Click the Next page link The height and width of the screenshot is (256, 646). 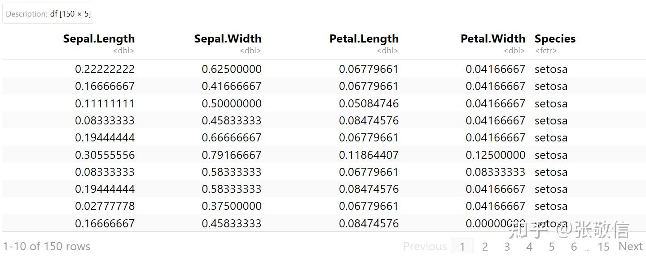[x=630, y=246]
